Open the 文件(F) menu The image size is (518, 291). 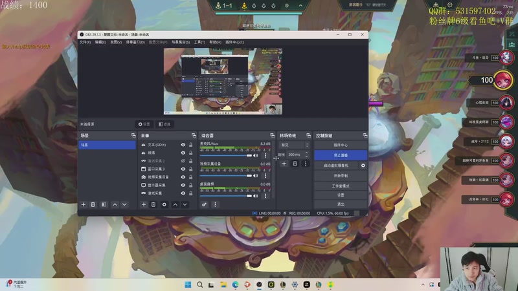85,42
